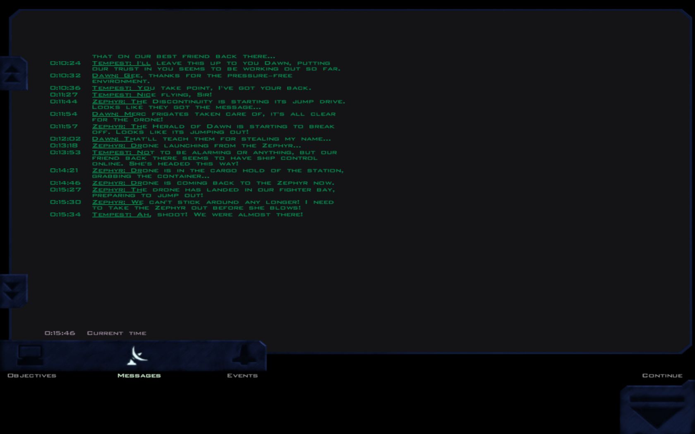This screenshot has width=695, height=434.
Task: Switch to the Objectives tab label
Action: click(x=32, y=375)
